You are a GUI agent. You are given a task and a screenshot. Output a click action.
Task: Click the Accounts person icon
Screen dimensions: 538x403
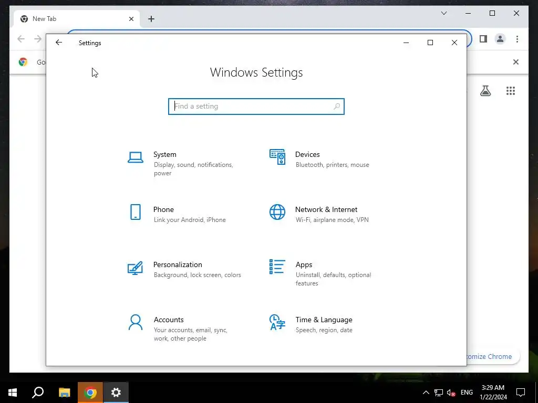pyautogui.click(x=136, y=322)
